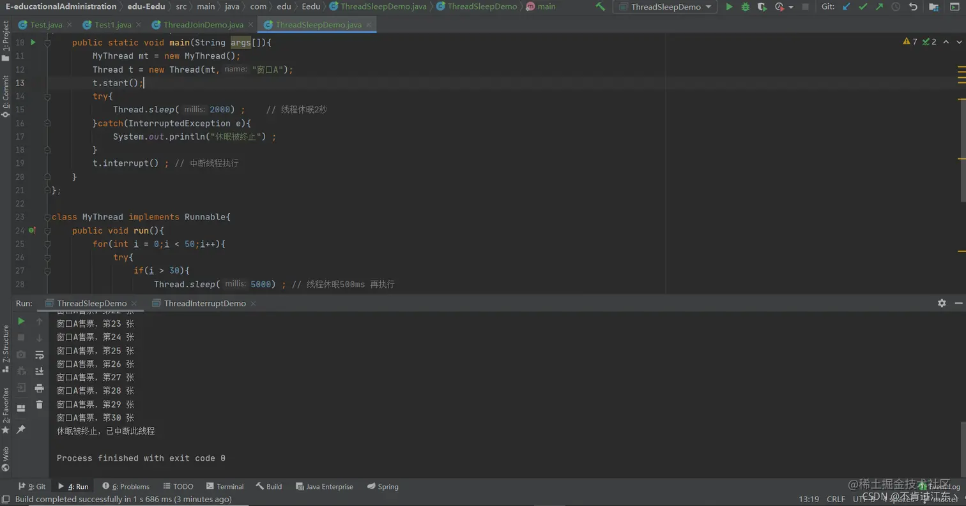Click the implements gutter icon on line 24
This screenshot has height=506, width=966.
33,230
